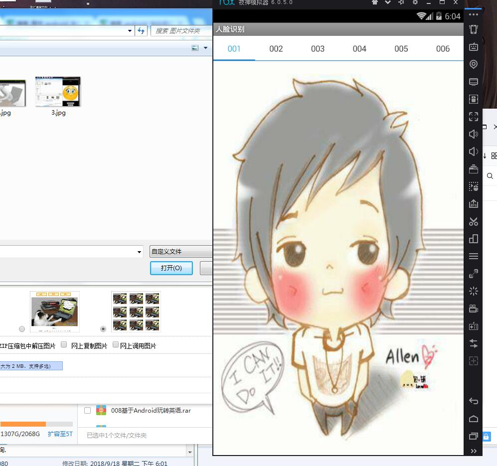This screenshot has height=466, width=497.
Task: Switch to tab 005
Action: (401, 49)
